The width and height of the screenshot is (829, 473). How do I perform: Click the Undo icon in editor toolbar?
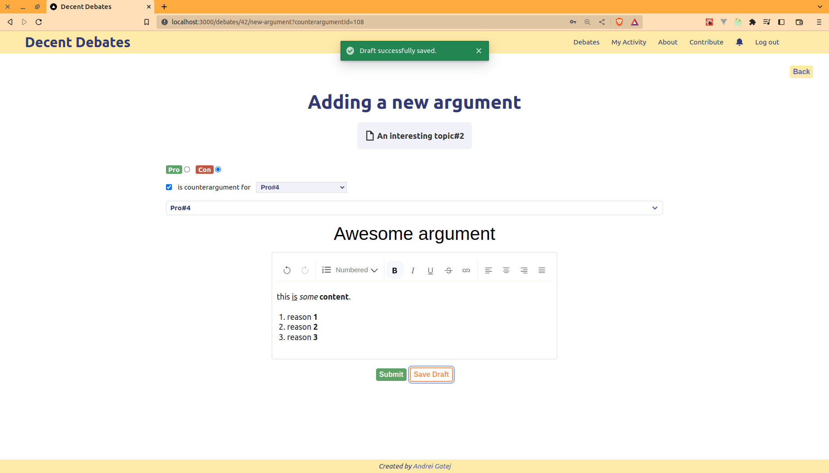pos(287,270)
